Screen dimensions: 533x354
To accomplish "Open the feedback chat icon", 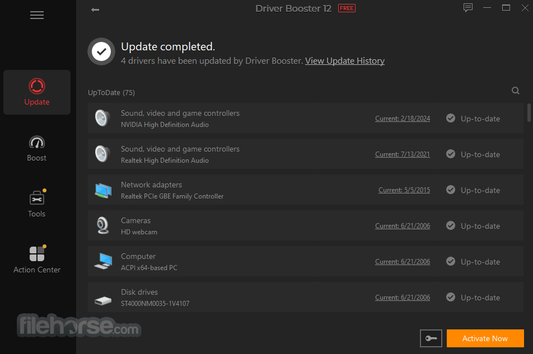I will (468, 8).
